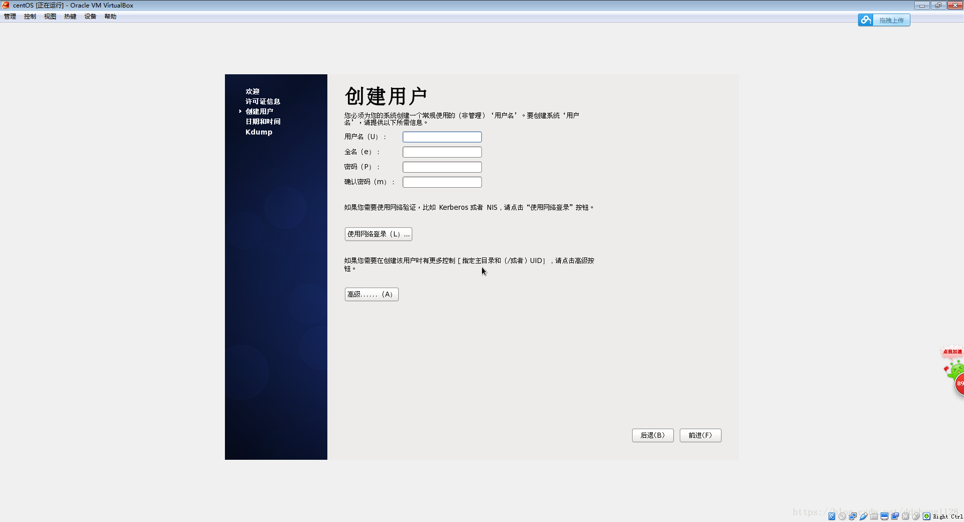Select 创建用户 in the setup sidebar
964x522 pixels.
click(x=260, y=111)
